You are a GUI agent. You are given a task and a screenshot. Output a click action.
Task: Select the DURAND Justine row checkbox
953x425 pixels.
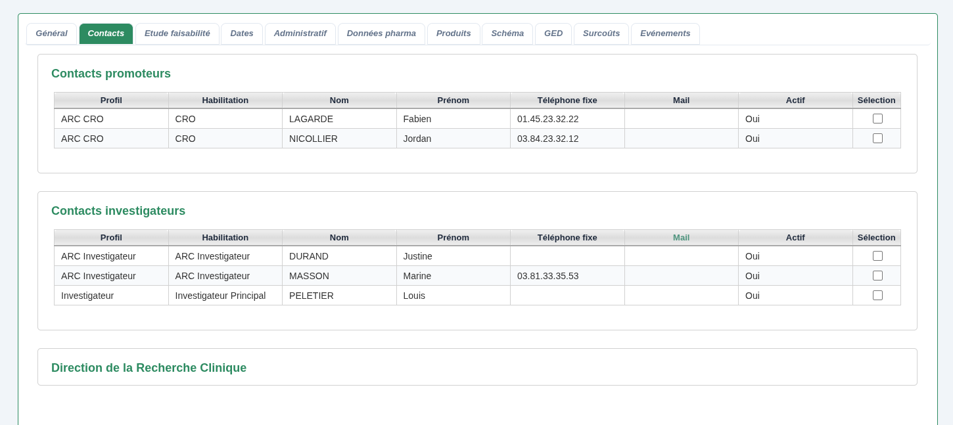pyautogui.click(x=877, y=256)
